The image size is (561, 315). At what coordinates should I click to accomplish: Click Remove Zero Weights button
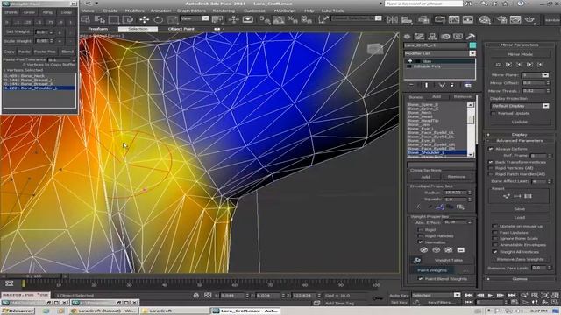click(520, 259)
